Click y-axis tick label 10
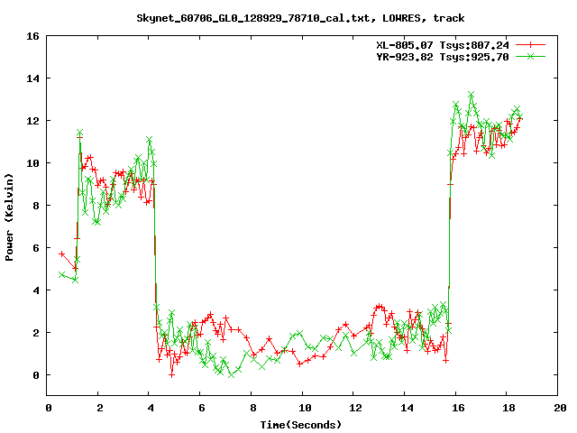 (32, 163)
